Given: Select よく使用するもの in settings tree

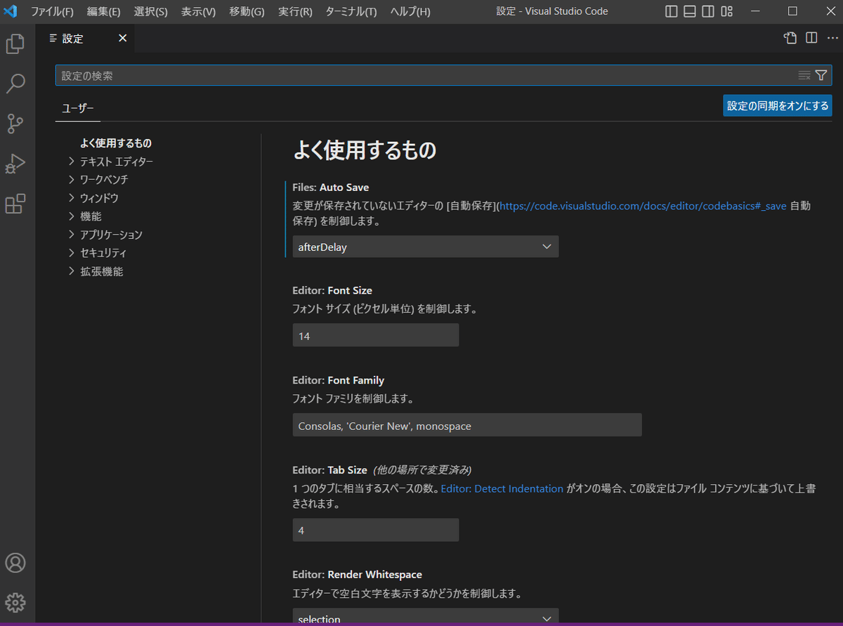Looking at the screenshot, I should point(116,143).
